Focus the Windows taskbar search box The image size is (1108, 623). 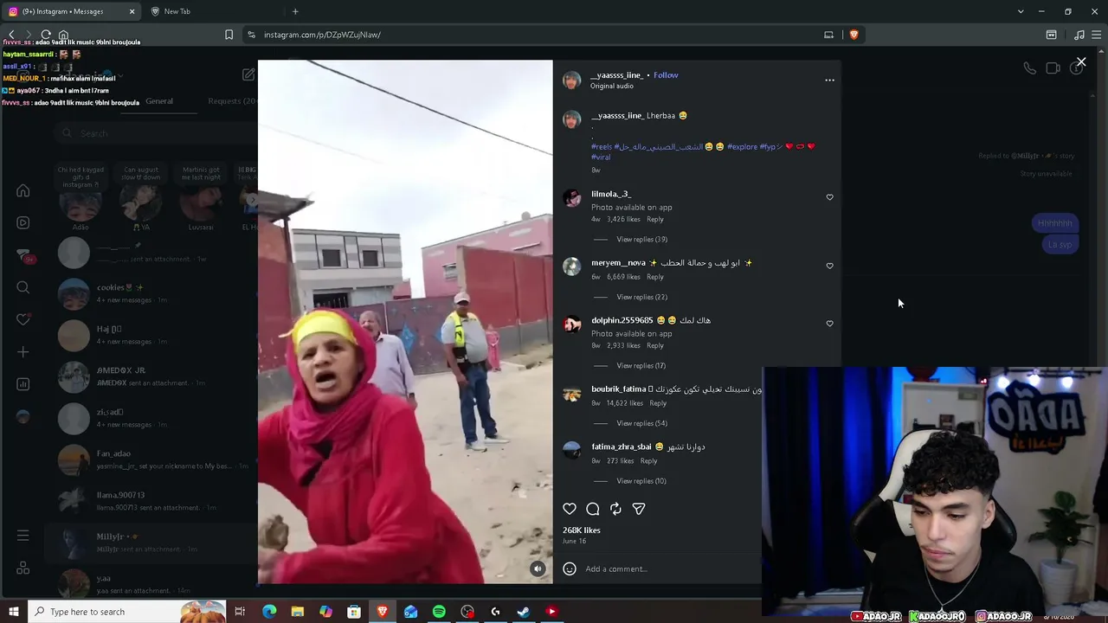point(126,612)
